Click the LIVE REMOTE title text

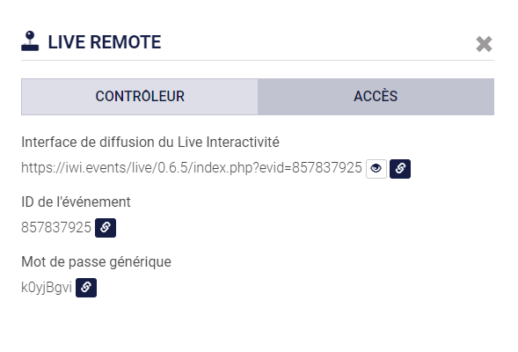click(x=105, y=42)
